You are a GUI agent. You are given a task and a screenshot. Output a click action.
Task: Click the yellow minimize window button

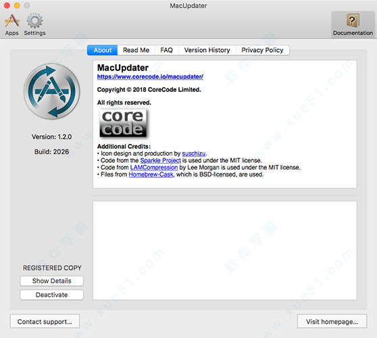17,5
